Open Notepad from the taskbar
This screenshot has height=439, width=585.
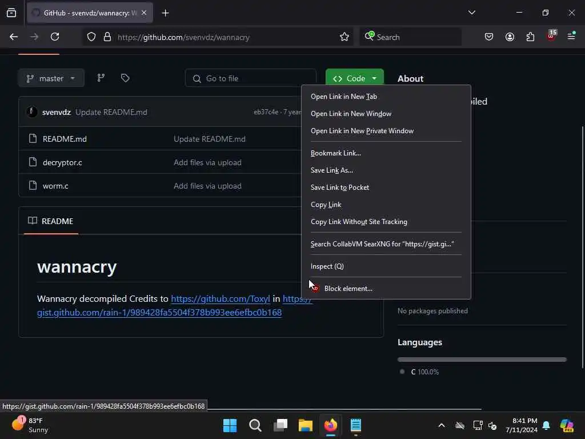[356, 425]
